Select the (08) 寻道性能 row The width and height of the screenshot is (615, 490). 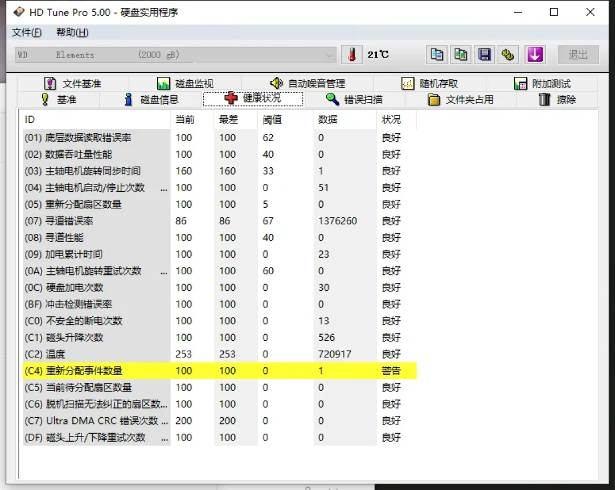coord(220,237)
